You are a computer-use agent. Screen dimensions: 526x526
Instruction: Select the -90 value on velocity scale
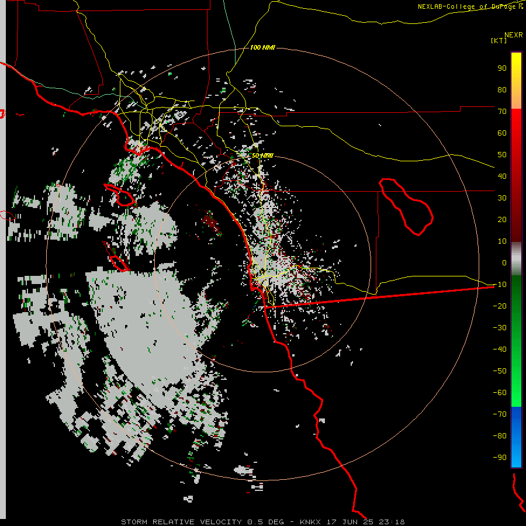coord(500,457)
